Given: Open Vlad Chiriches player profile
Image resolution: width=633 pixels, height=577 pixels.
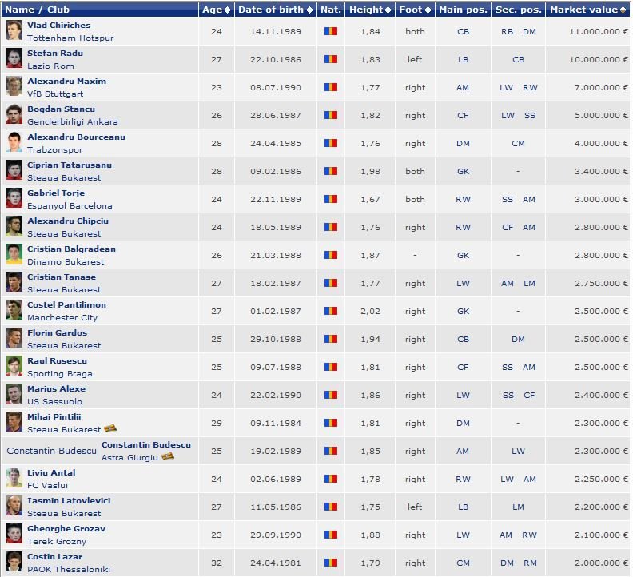Looking at the screenshot, I should [58, 25].
